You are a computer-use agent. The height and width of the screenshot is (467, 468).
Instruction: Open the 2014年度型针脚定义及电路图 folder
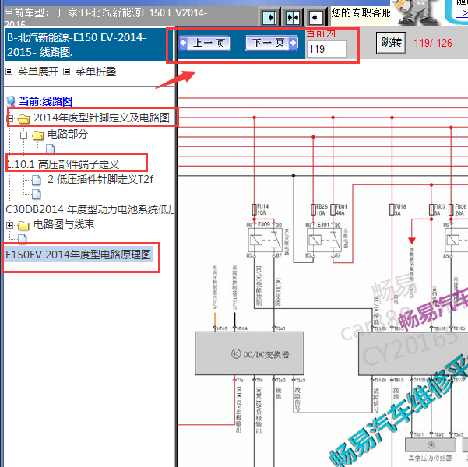pyautogui.click(x=101, y=118)
